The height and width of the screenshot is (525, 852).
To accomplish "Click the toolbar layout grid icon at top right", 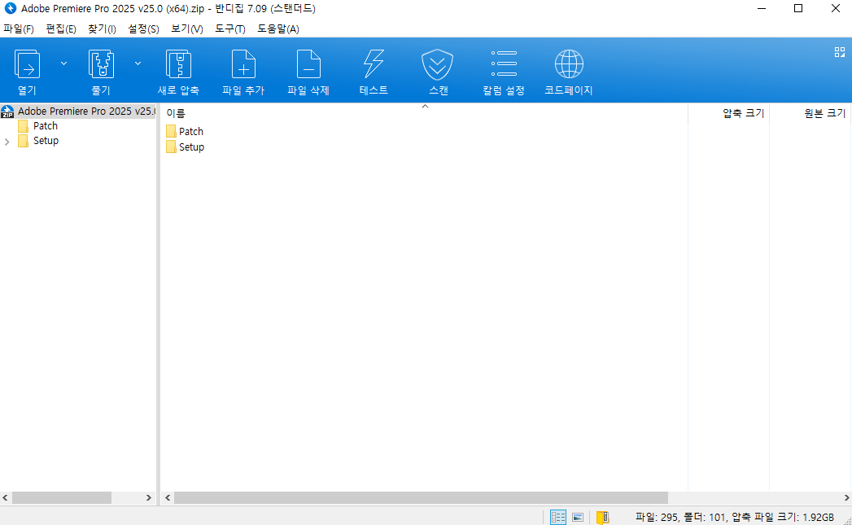I will pyautogui.click(x=840, y=52).
